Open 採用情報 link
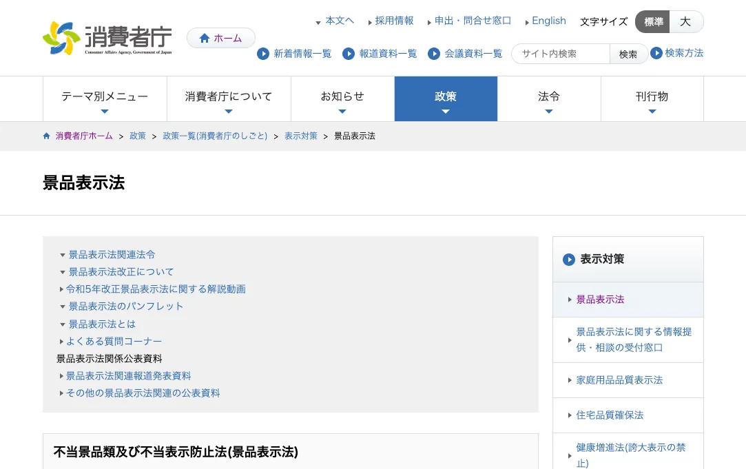The width and height of the screenshot is (746, 469). click(395, 21)
